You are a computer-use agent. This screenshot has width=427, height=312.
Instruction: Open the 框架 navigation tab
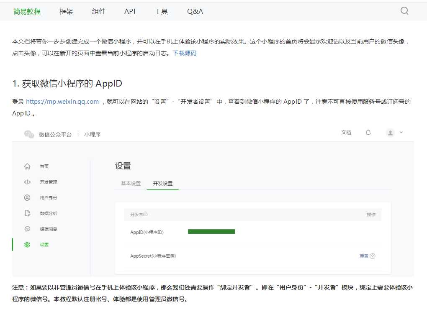[x=66, y=11]
